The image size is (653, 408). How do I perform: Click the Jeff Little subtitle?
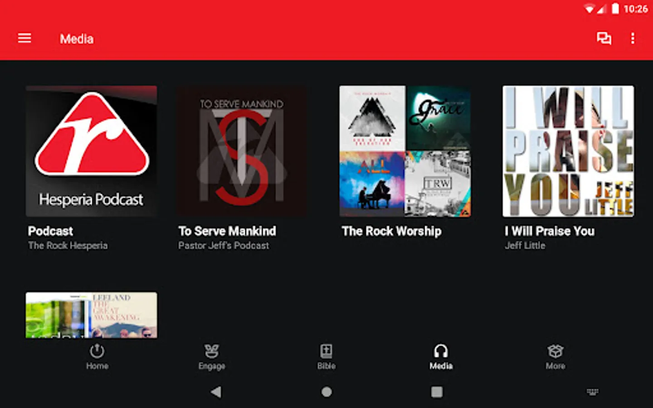525,246
